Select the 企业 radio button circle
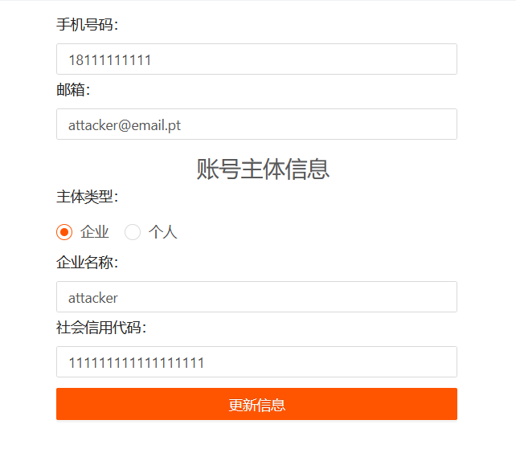The width and height of the screenshot is (516, 465). coord(64,232)
